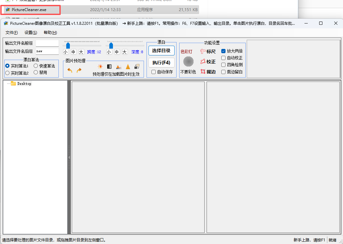343x244 pixels.
Task: Collapse left panel using splitter arrow
Action: [69, 157]
